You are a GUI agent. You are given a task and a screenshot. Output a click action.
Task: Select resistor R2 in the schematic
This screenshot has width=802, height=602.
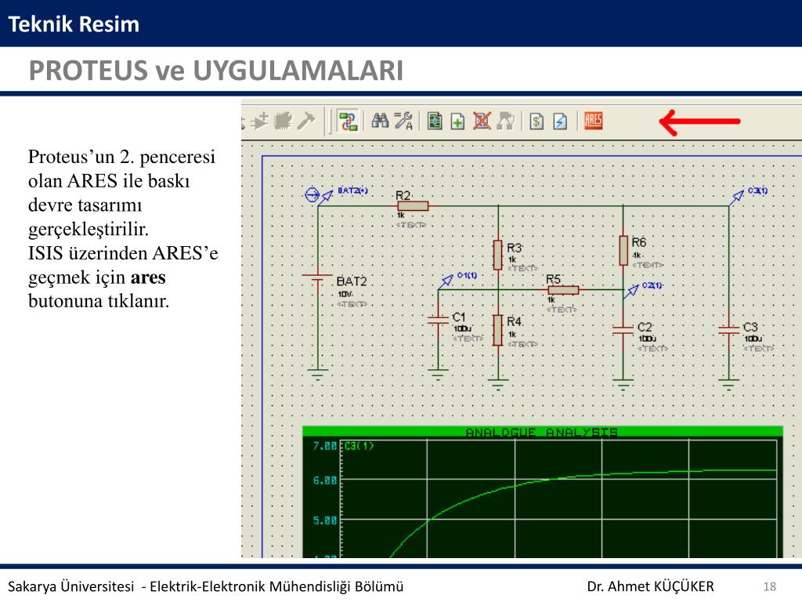(413, 206)
